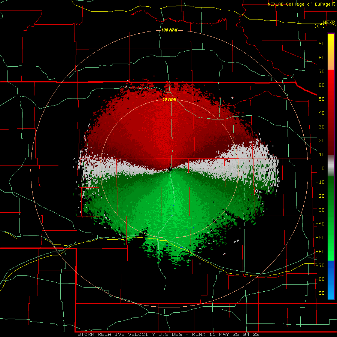Image resolution: width=337 pixels, height=337 pixels.
Task: Click the blue bottom segment of velocity scale
Action: [x=331, y=280]
